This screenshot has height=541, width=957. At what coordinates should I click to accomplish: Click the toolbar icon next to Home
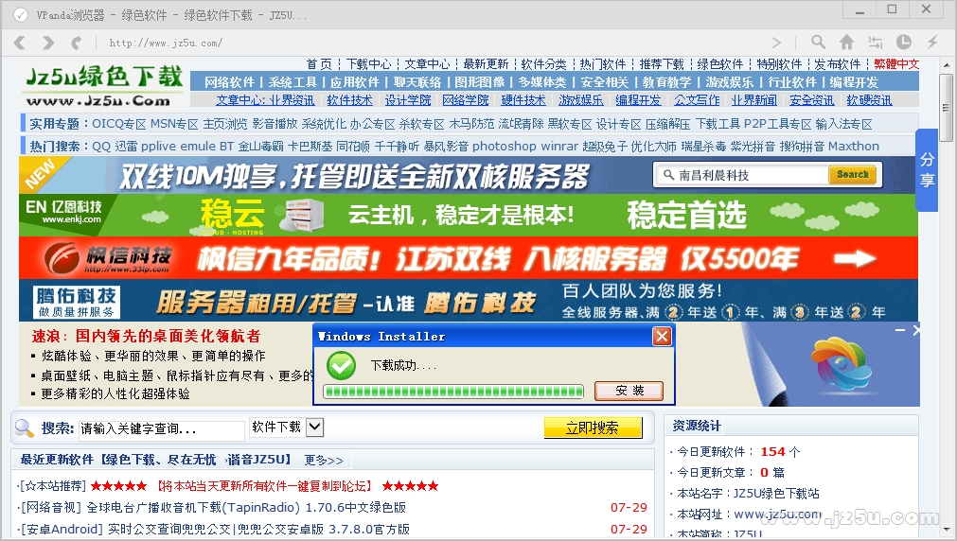[x=876, y=42]
